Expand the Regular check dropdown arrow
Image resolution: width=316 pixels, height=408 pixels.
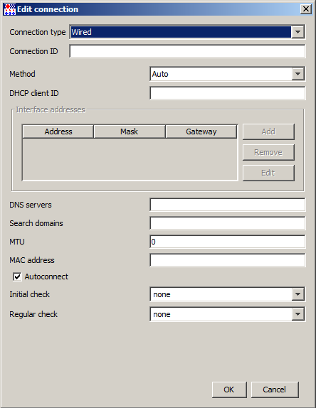[x=297, y=314]
